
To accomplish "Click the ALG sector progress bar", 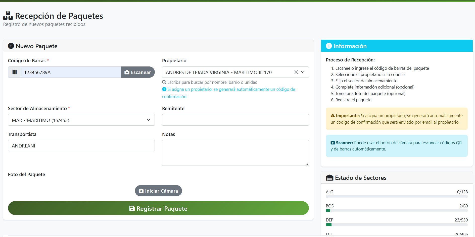I will [x=397, y=197].
